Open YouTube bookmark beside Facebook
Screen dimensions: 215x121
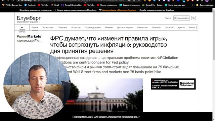43,5
